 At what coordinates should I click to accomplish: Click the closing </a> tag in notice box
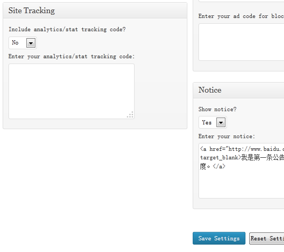click(219, 166)
